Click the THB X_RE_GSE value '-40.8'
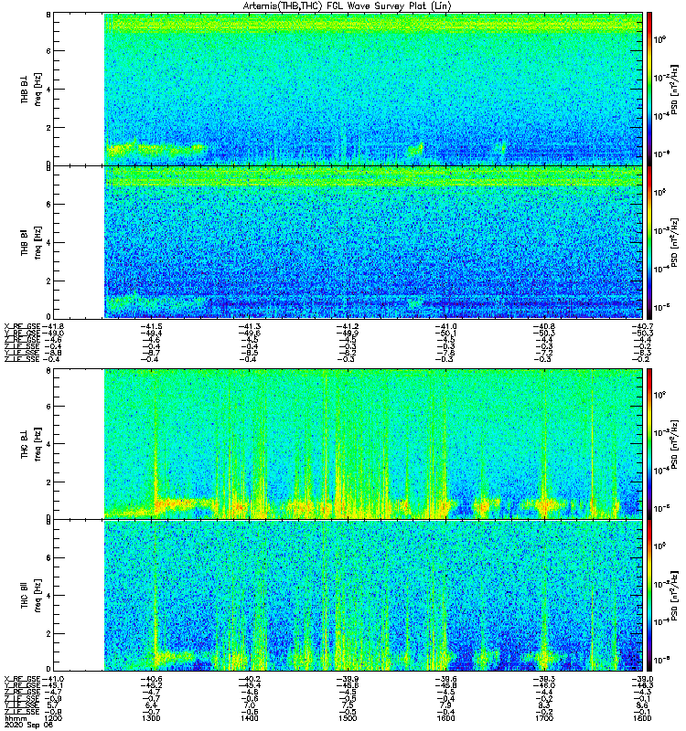 click(544, 326)
